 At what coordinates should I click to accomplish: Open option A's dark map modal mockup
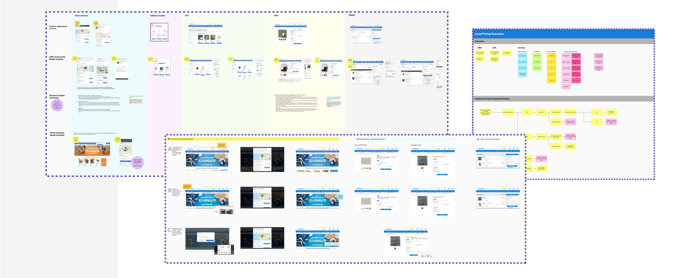(x=262, y=159)
